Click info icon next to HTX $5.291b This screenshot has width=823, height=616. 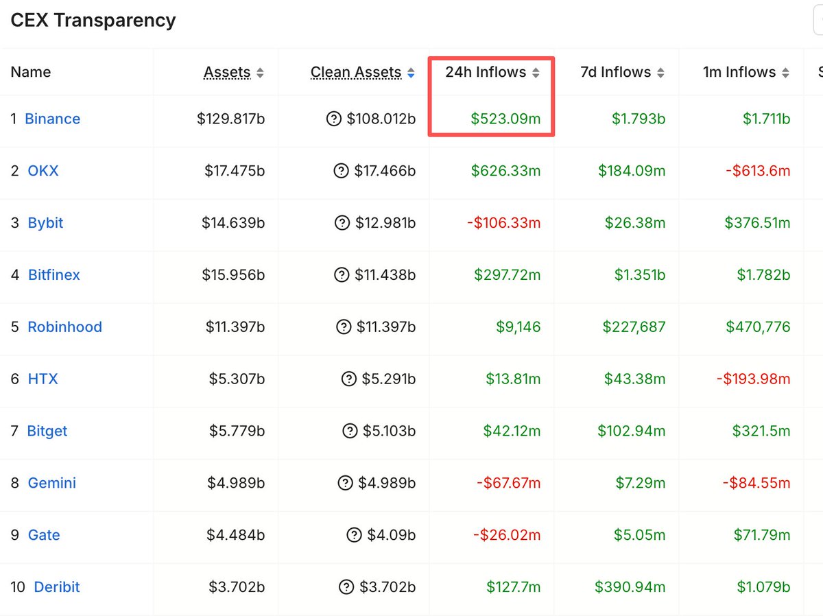tap(350, 379)
